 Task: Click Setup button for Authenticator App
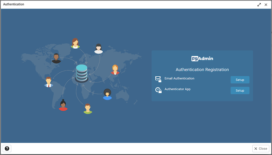(240, 90)
